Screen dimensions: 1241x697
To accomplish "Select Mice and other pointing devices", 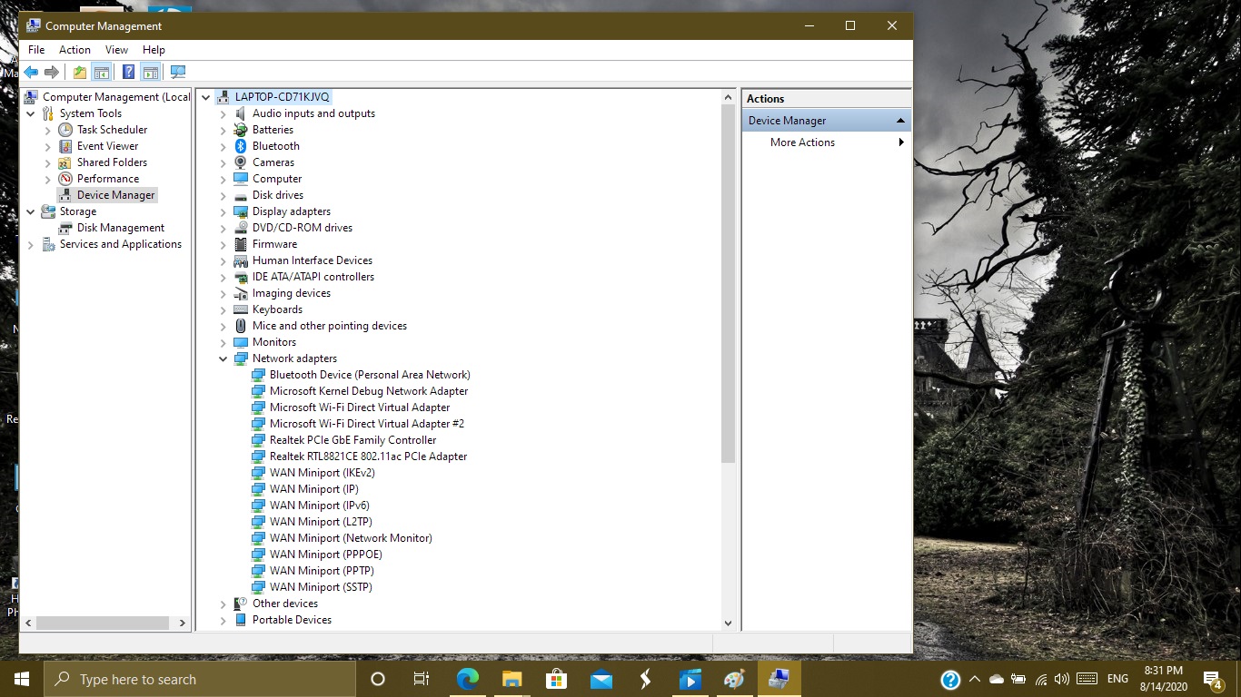I will 329,326.
